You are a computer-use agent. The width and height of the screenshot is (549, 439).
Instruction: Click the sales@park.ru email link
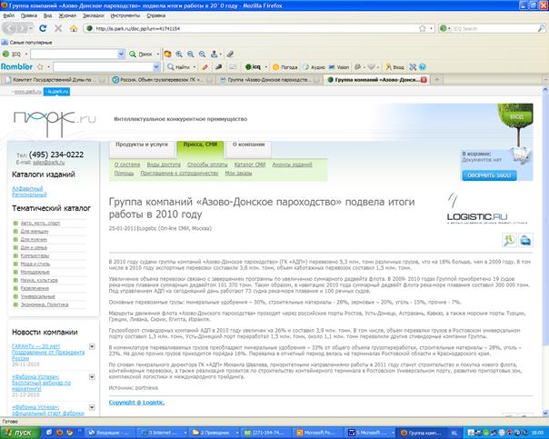point(49,163)
